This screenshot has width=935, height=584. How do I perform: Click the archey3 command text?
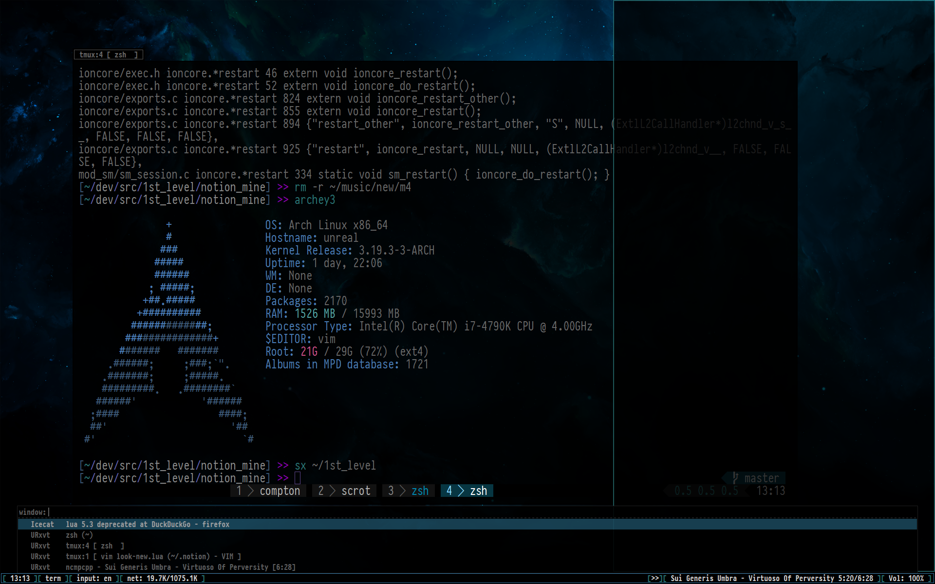(315, 200)
